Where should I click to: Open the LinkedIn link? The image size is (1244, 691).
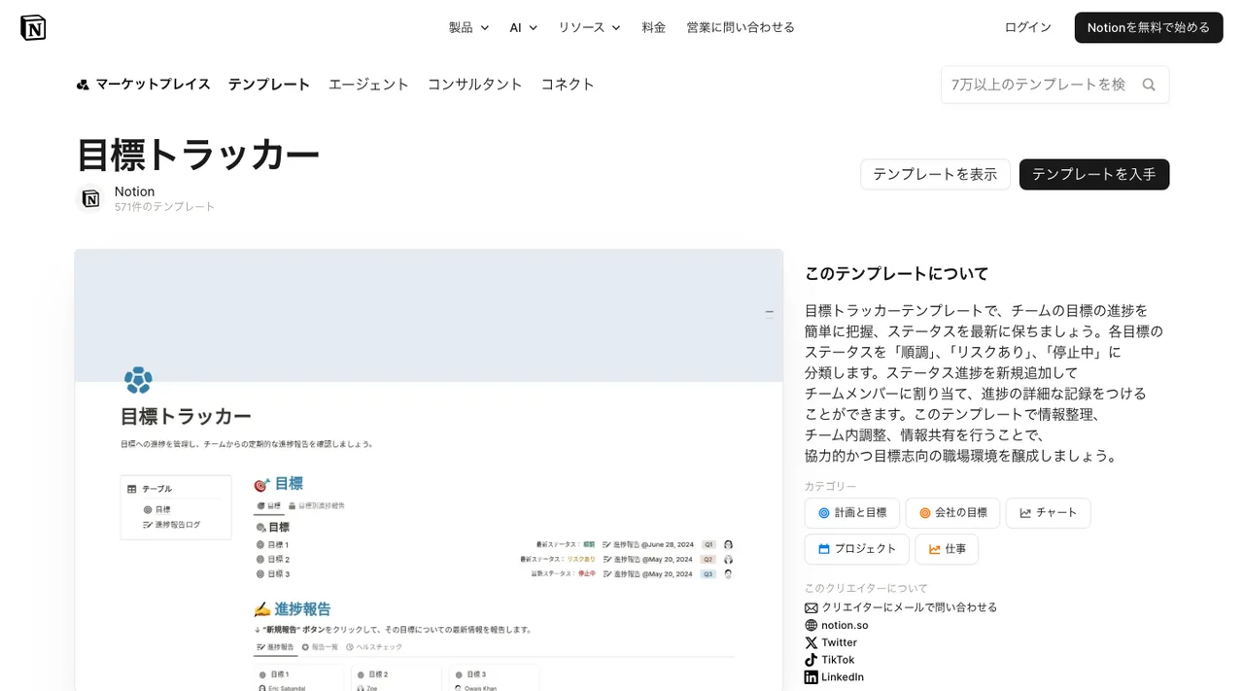coord(843,677)
